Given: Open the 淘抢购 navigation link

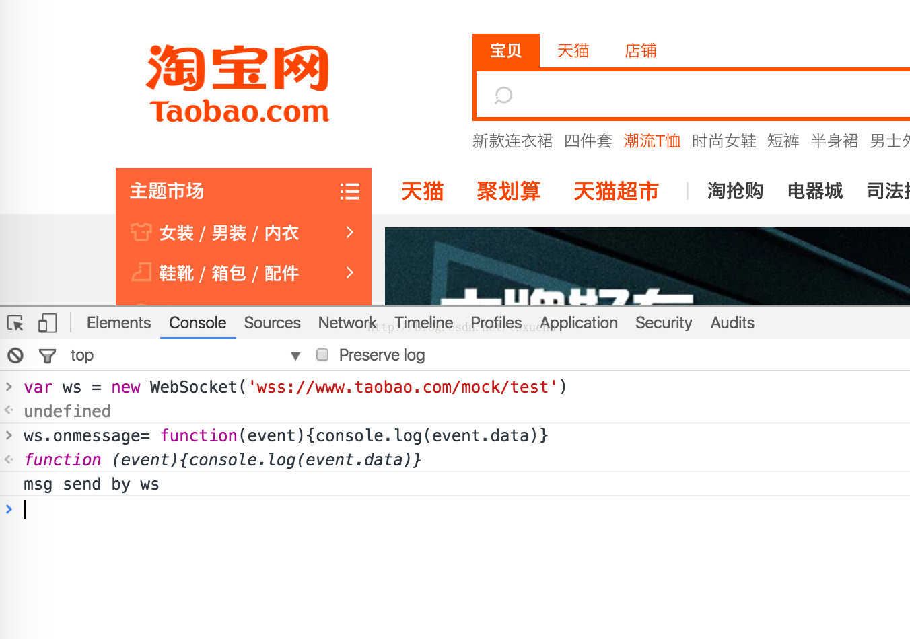Looking at the screenshot, I should [735, 191].
